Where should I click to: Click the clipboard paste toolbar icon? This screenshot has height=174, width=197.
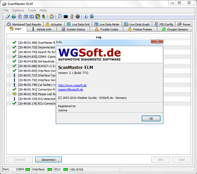click(x=52, y=16)
